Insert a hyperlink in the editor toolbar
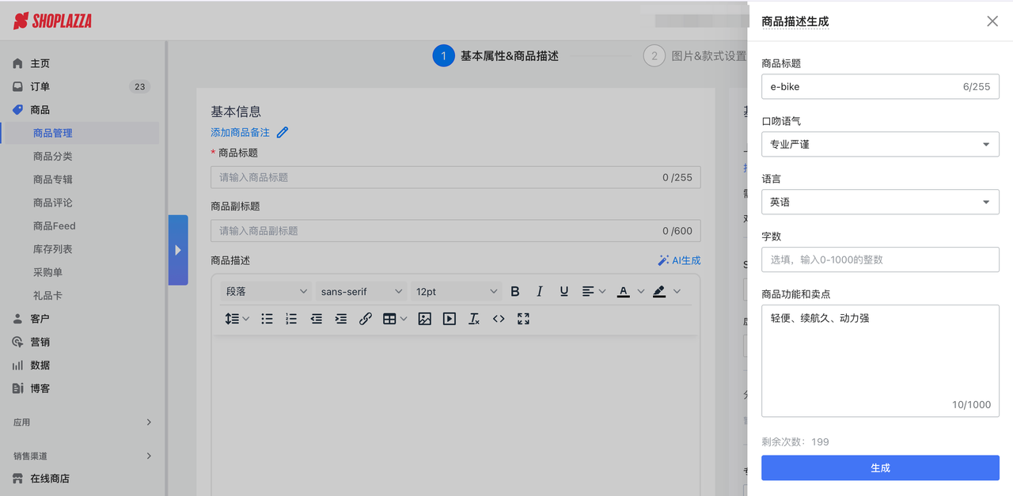The width and height of the screenshot is (1013, 496). click(x=365, y=319)
